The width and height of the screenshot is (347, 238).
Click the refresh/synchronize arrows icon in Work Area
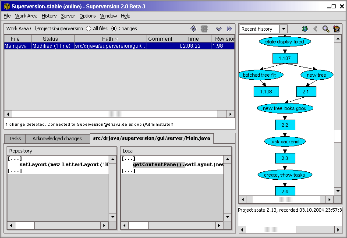[x=193, y=28]
